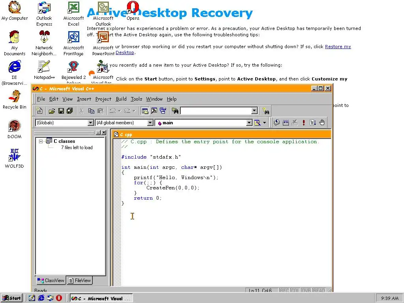This screenshot has height=303, width=404.
Task: Click the Build icon
Action: (x=286, y=123)
